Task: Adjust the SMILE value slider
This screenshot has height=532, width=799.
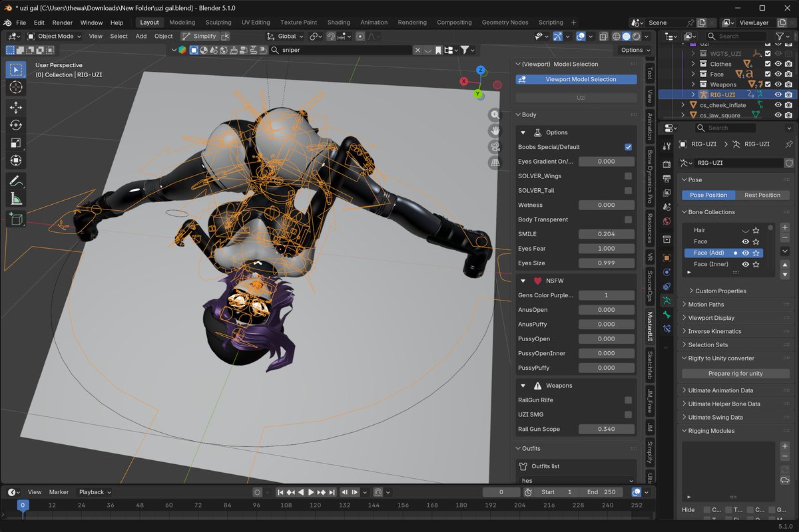Action: (x=606, y=234)
